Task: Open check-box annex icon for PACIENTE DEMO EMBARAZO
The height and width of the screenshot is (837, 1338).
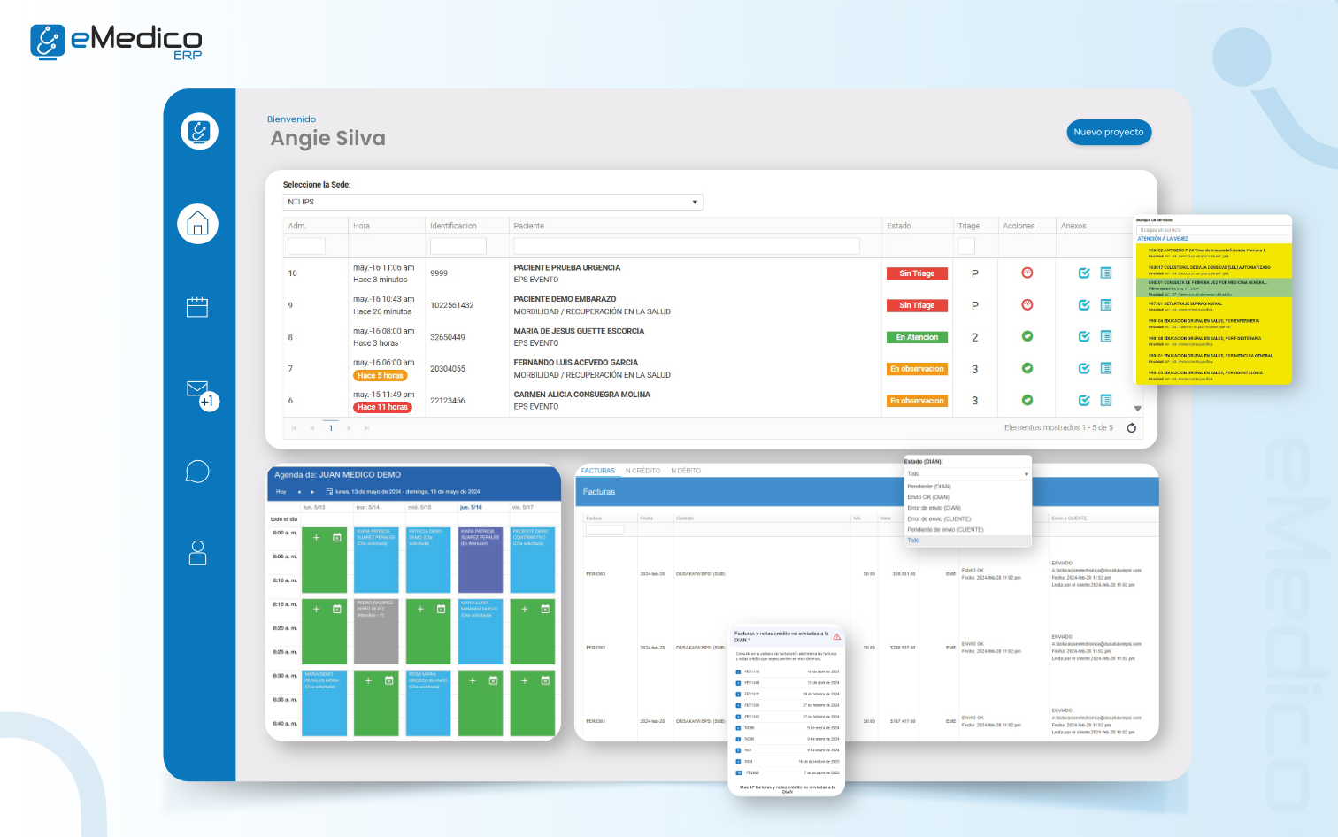Action: pos(1084,305)
